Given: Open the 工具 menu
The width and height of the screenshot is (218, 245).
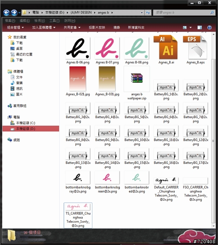Looking at the screenshot, I should tap(54, 20).
